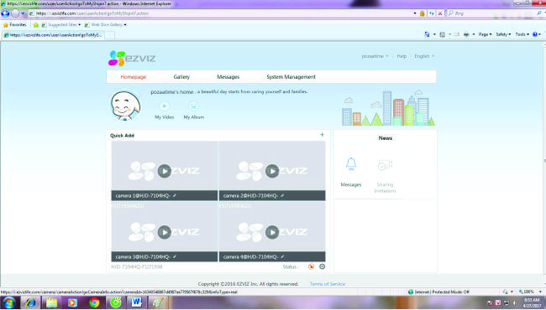The width and height of the screenshot is (546, 310).
Task: Click the stop (X) icon in address bar
Action: [440, 13]
